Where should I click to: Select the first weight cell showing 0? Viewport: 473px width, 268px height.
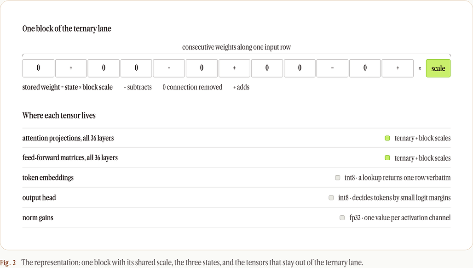coord(38,68)
